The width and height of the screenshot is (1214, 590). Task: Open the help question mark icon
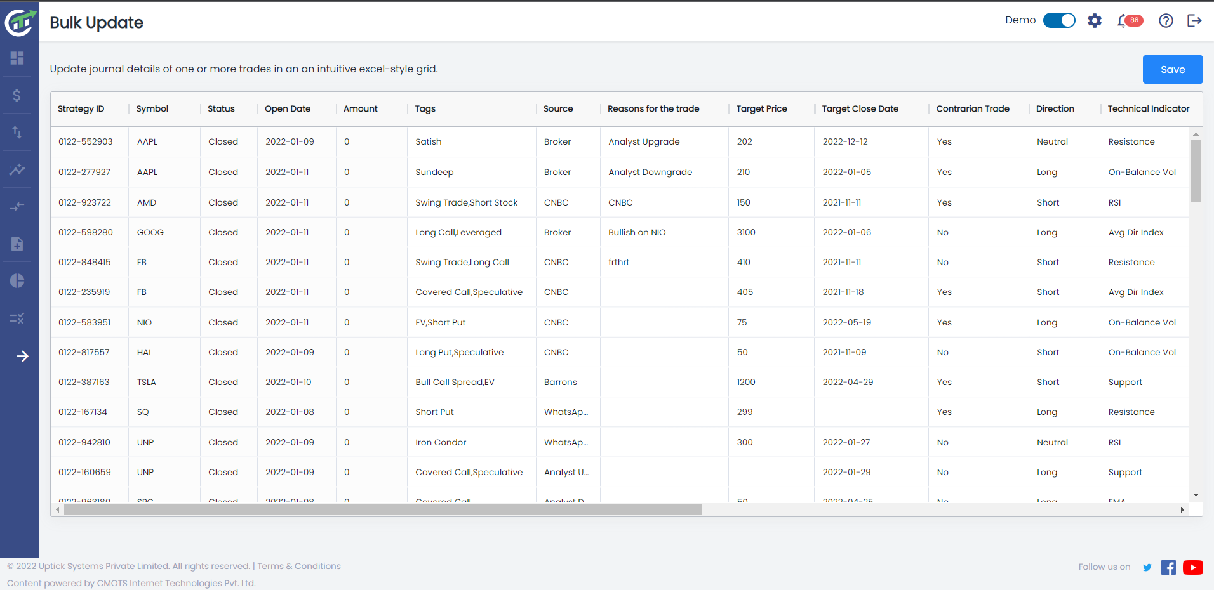(x=1166, y=21)
